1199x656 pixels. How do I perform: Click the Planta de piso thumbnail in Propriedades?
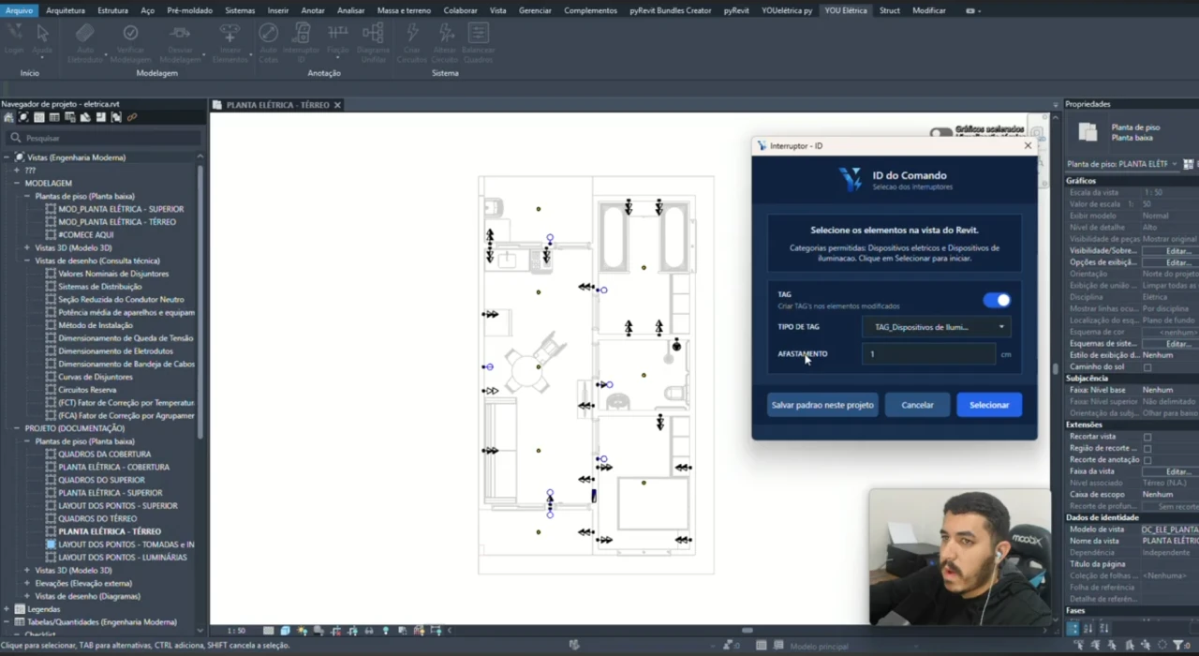(x=1087, y=132)
